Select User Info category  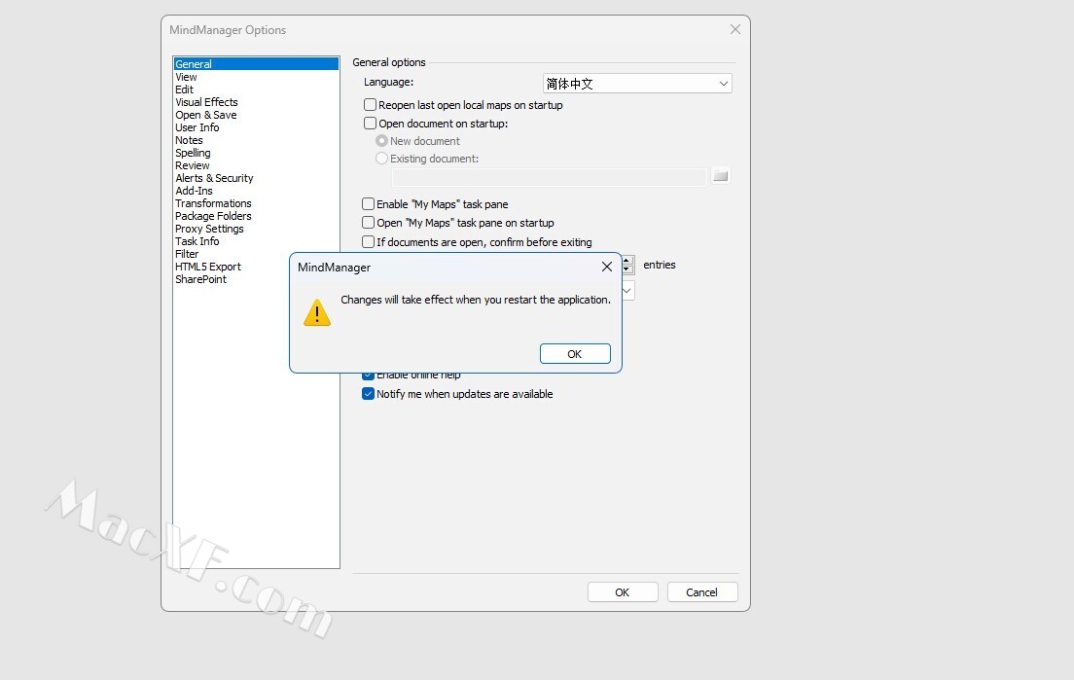coord(197,127)
